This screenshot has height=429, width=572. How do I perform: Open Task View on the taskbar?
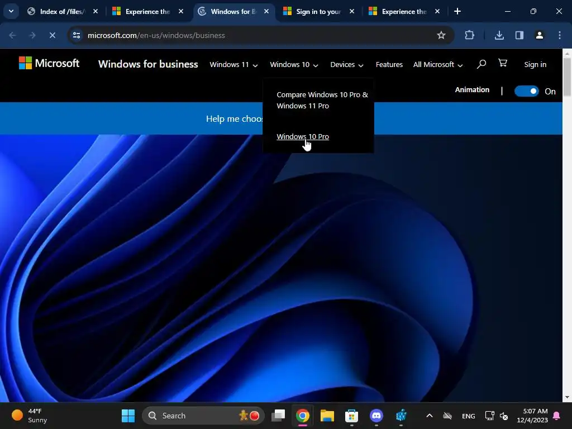(x=278, y=416)
